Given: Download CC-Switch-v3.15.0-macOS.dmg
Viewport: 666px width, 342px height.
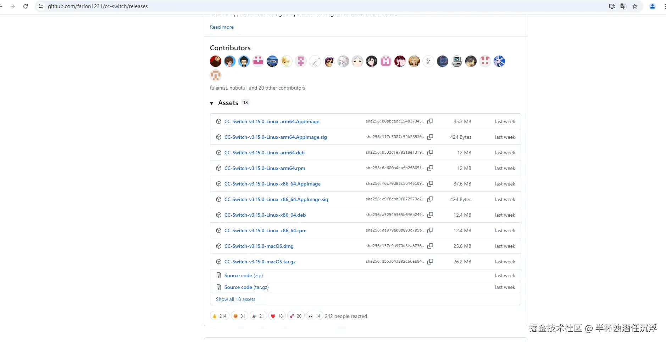Looking at the screenshot, I should pos(259,246).
